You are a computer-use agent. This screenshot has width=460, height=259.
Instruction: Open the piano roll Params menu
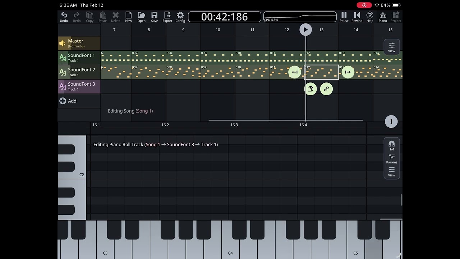[x=391, y=159]
